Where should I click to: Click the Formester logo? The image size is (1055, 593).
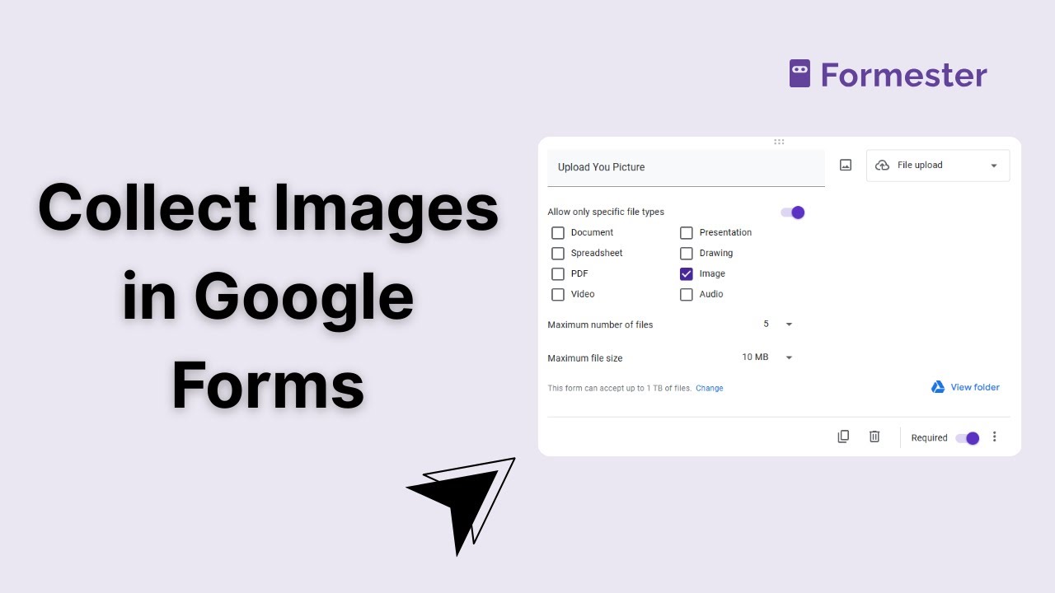tap(888, 75)
